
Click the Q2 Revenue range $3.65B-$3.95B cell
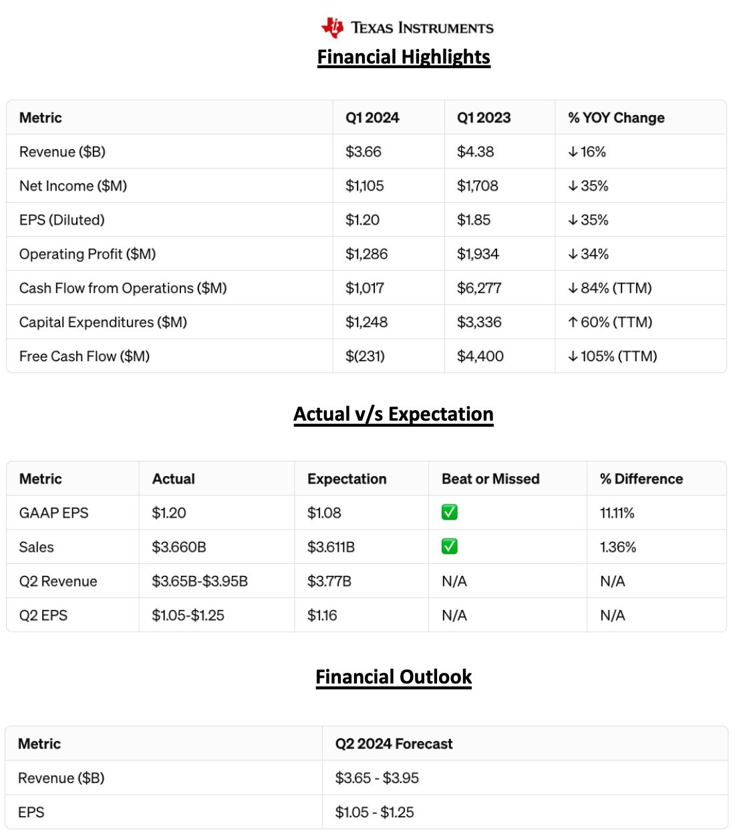200,582
